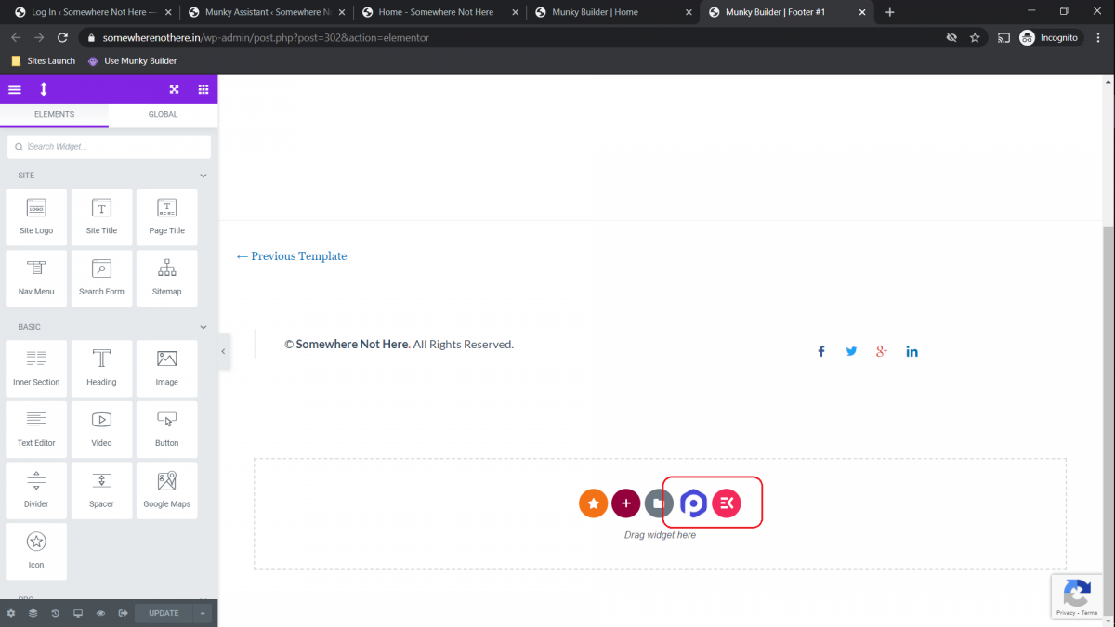Viewport: 1115px width, 627px height.
Task: Click the Twitter social icon in footer
Action: click(851, 351)
